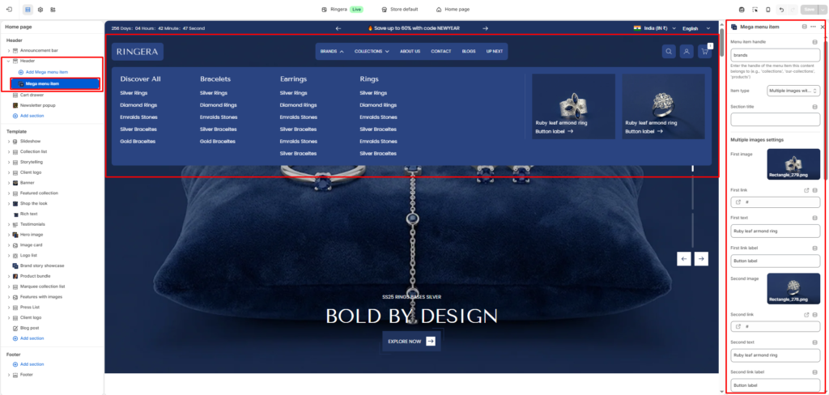Image resolution: width=829 pixels, height=395 pixels.
Task: Click the ABOUT US nav item
Action: (410, 51)
